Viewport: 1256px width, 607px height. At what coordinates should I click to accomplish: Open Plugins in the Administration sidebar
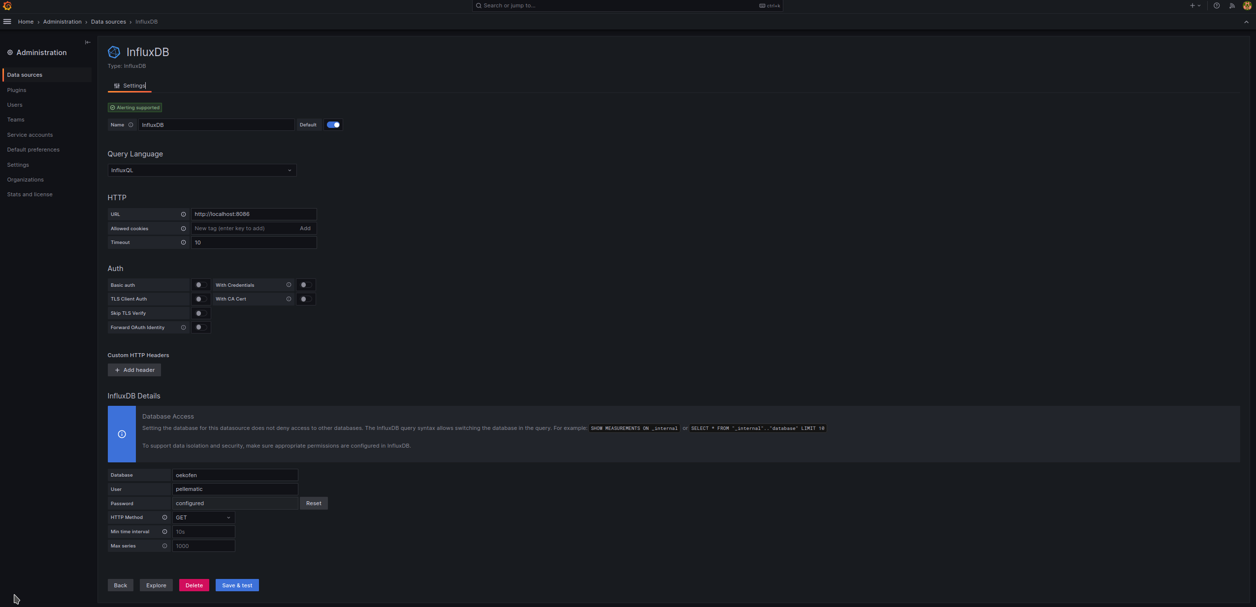coord(17,90)
